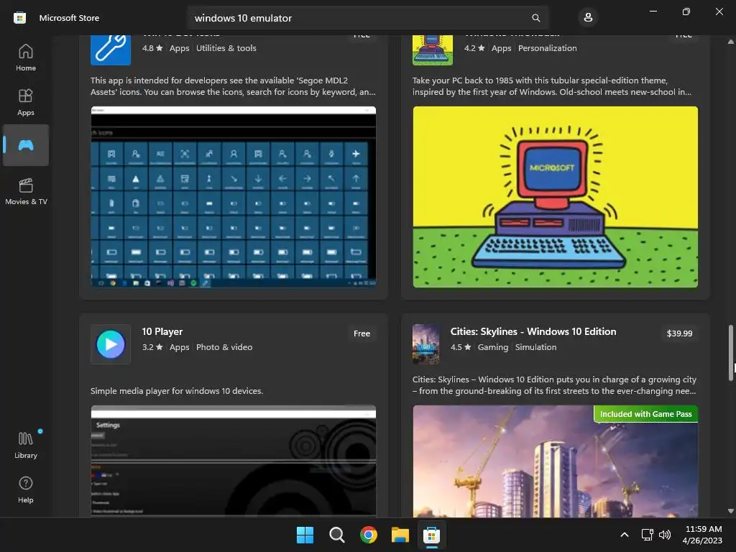The width and height of the screenshot is (736, 552).
Task: Click the Cities: Skylines app icon
Action: (425, 344)
